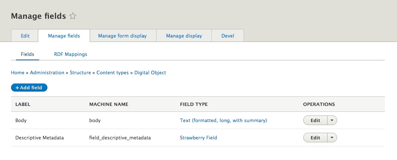Select the Fields secondary tab

tap(28, 54)
